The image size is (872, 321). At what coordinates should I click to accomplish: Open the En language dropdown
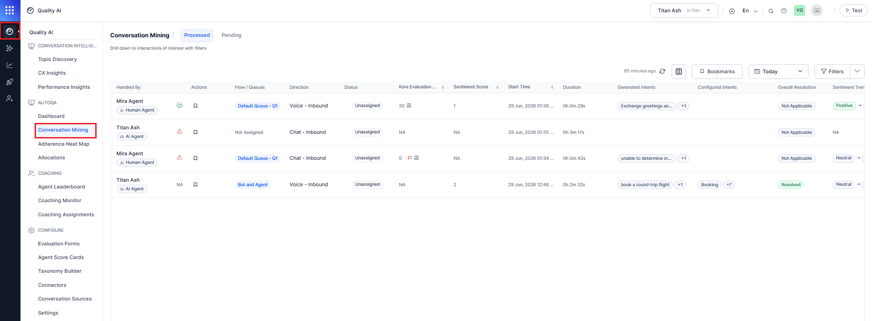pyautogui.click(x=750, y=11)
